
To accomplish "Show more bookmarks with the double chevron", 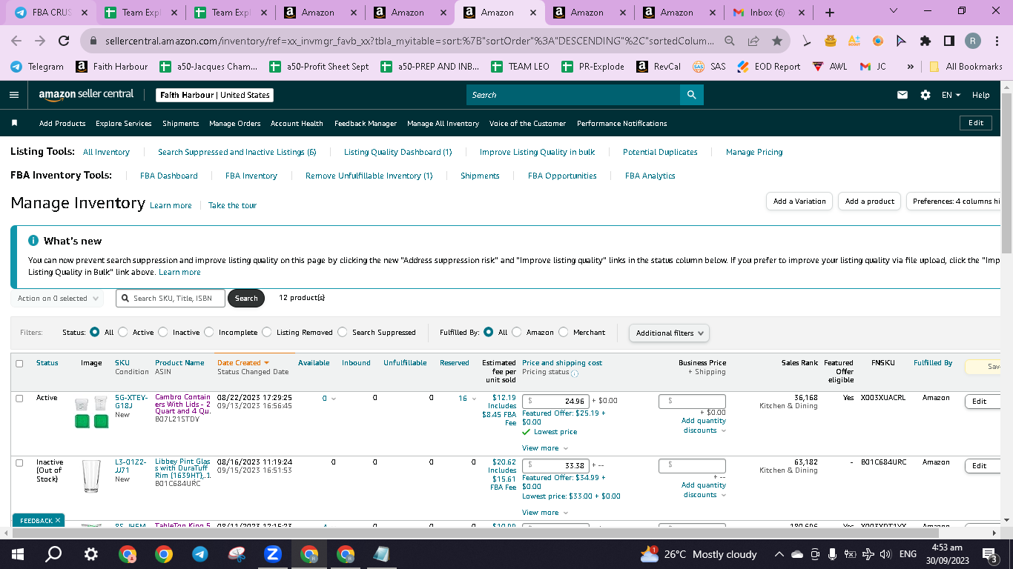I will [x=910, y=66].
